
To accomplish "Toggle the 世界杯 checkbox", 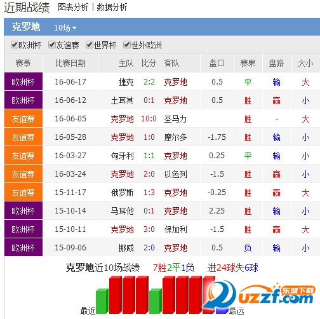I will coord(90,44).
